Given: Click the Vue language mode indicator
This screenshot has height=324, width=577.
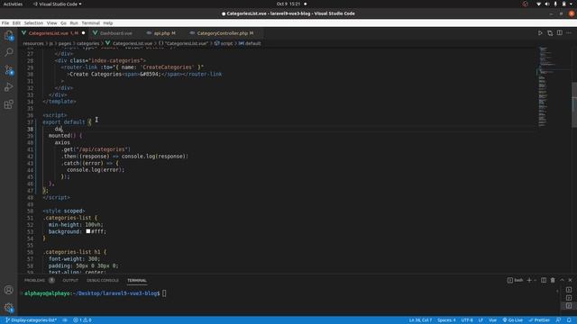Looking at the screenshot, I should pyautogui.click(x=493, y=320).
